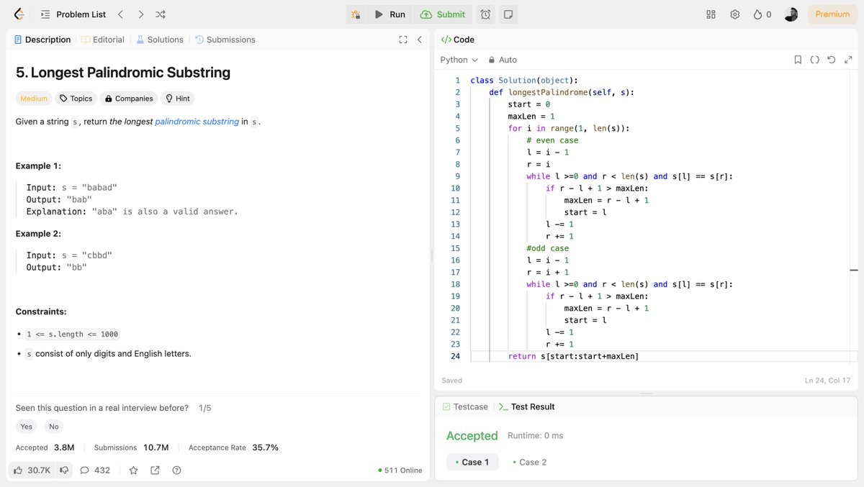Click 'Ln 24, Col 17' status text
This screenshot has width=864, height=487.
click(827, 380)
